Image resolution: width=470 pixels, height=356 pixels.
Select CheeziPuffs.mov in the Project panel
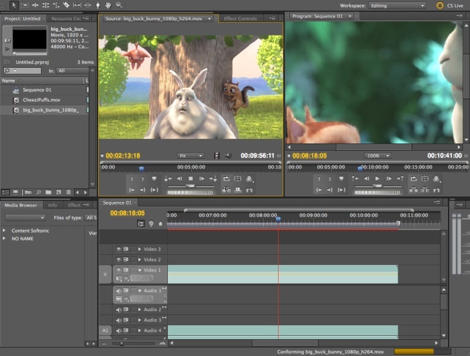point(42,100)
